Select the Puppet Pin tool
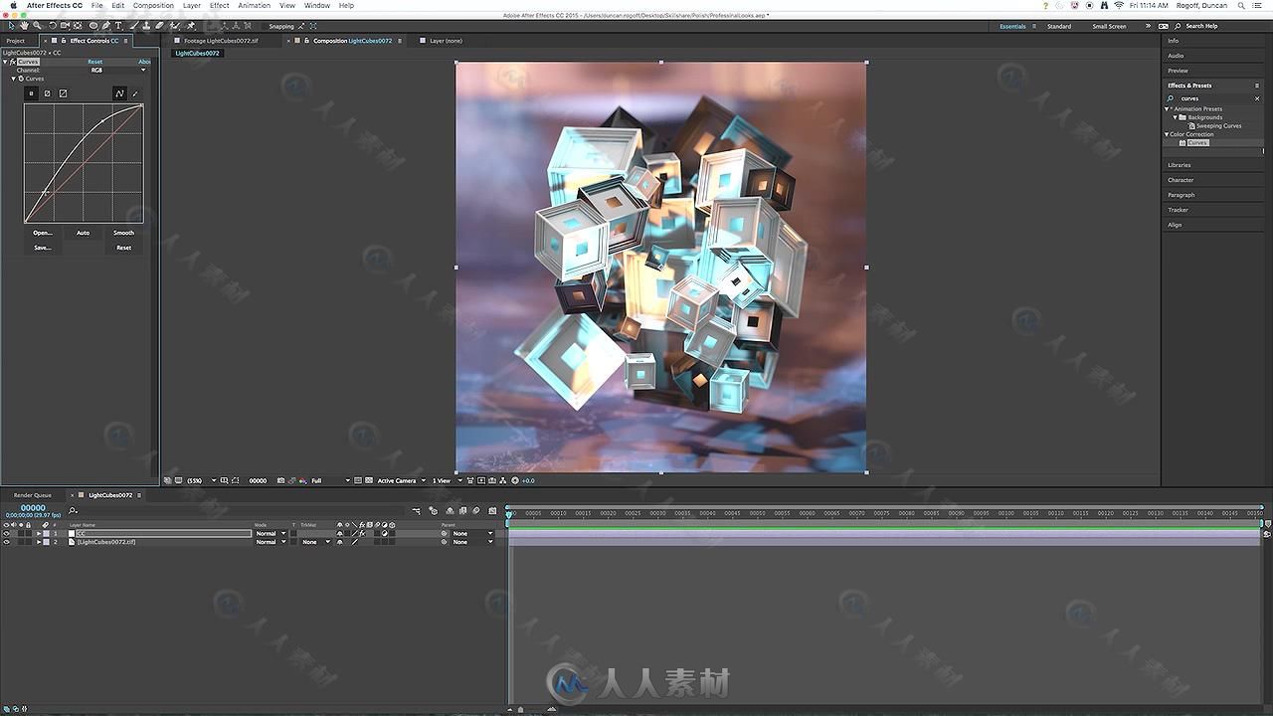This screenshot has width=1273, height=716. [x=190, y=25]
